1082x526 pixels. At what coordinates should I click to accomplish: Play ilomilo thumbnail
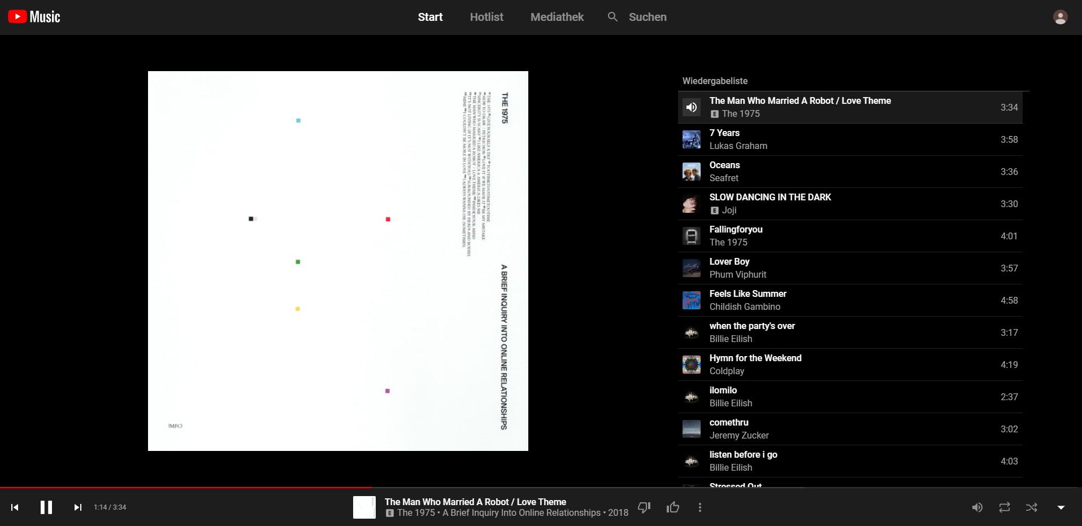[692, 397]
